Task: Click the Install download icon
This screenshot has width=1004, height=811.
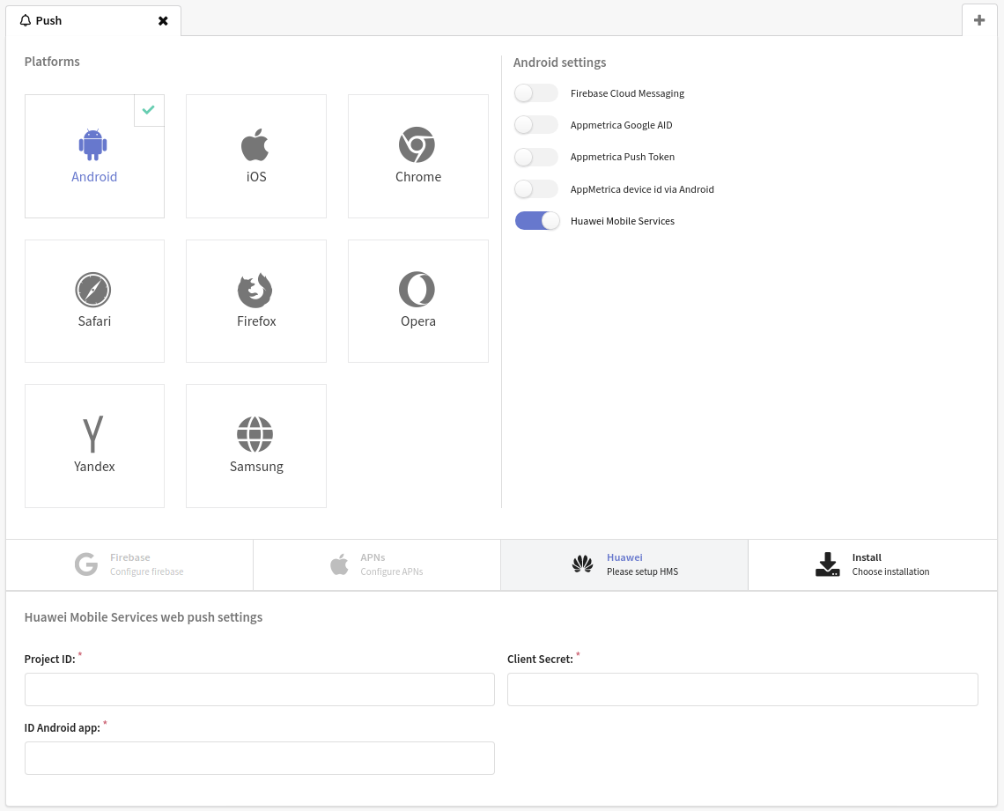Action: [x=827, y=564]
